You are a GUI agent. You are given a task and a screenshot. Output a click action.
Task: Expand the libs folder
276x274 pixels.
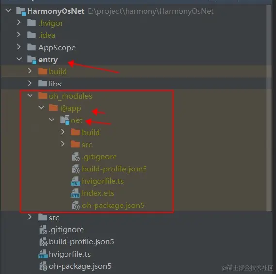tap(30, 83)
